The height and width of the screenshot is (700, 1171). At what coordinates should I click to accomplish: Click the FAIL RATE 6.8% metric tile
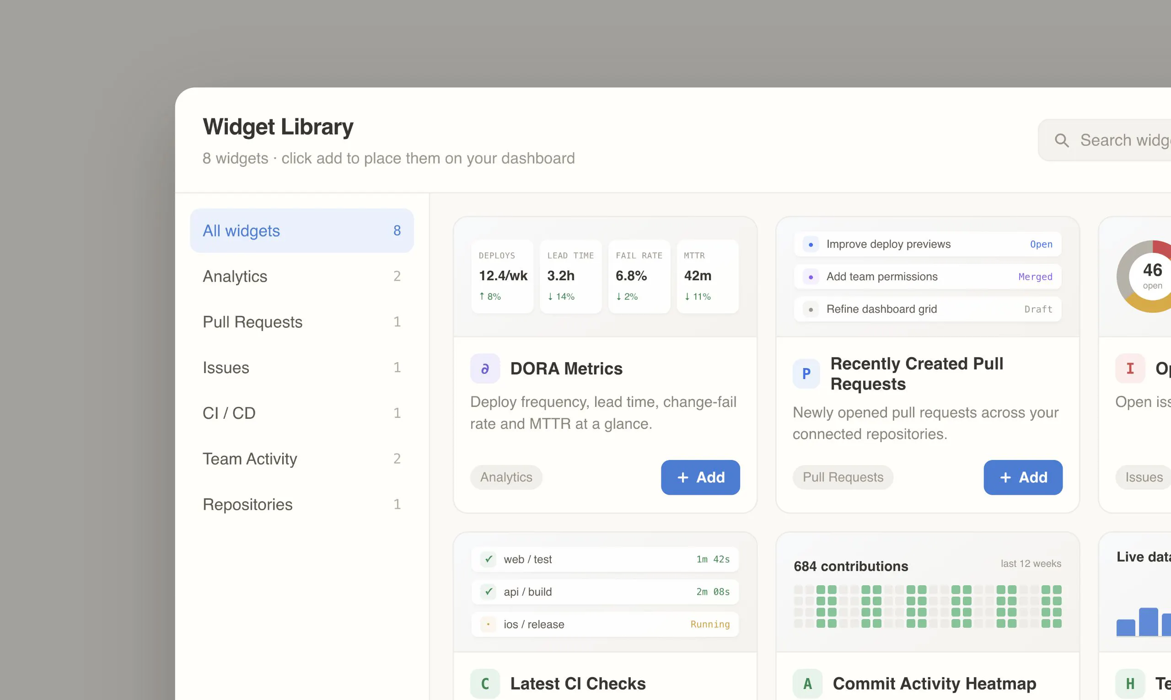pos(639,277)
